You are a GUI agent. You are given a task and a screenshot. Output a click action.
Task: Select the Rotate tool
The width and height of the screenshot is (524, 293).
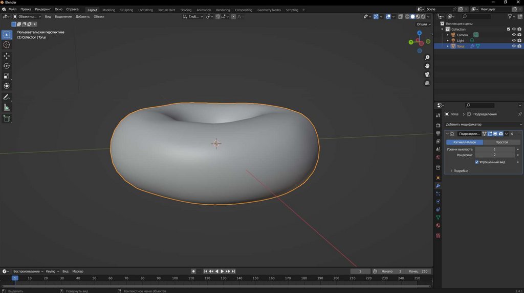[x=7, y=66]
